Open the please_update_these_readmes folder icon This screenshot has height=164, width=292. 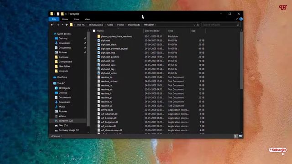click(99, 36)
